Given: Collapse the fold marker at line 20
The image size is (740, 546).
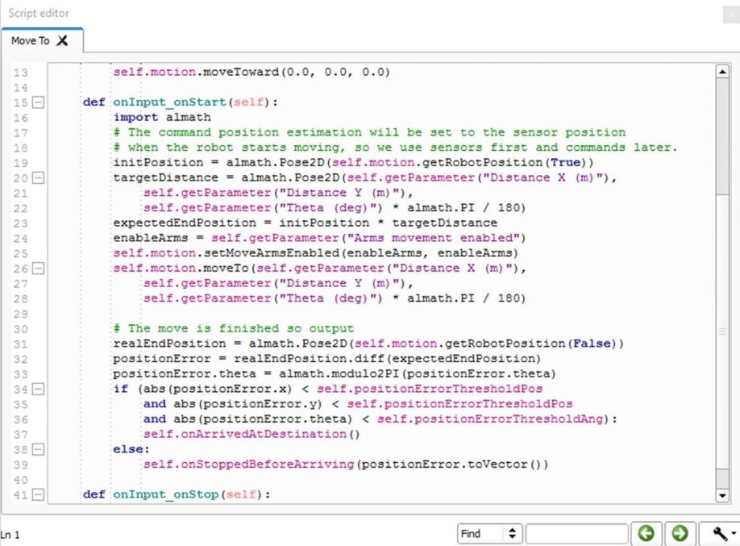Looking at the screenshot, I should (x=38, y=178).
